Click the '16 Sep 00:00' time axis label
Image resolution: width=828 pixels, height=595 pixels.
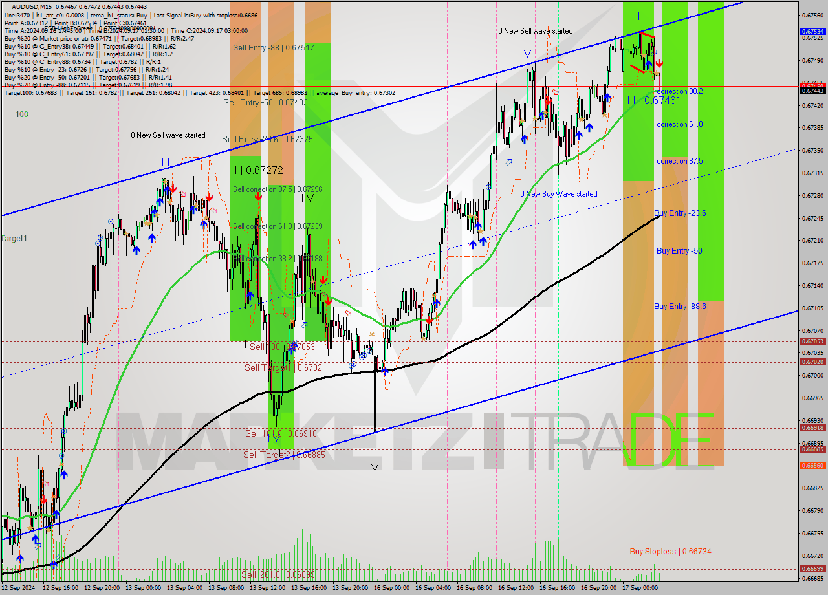click(391, 588)
